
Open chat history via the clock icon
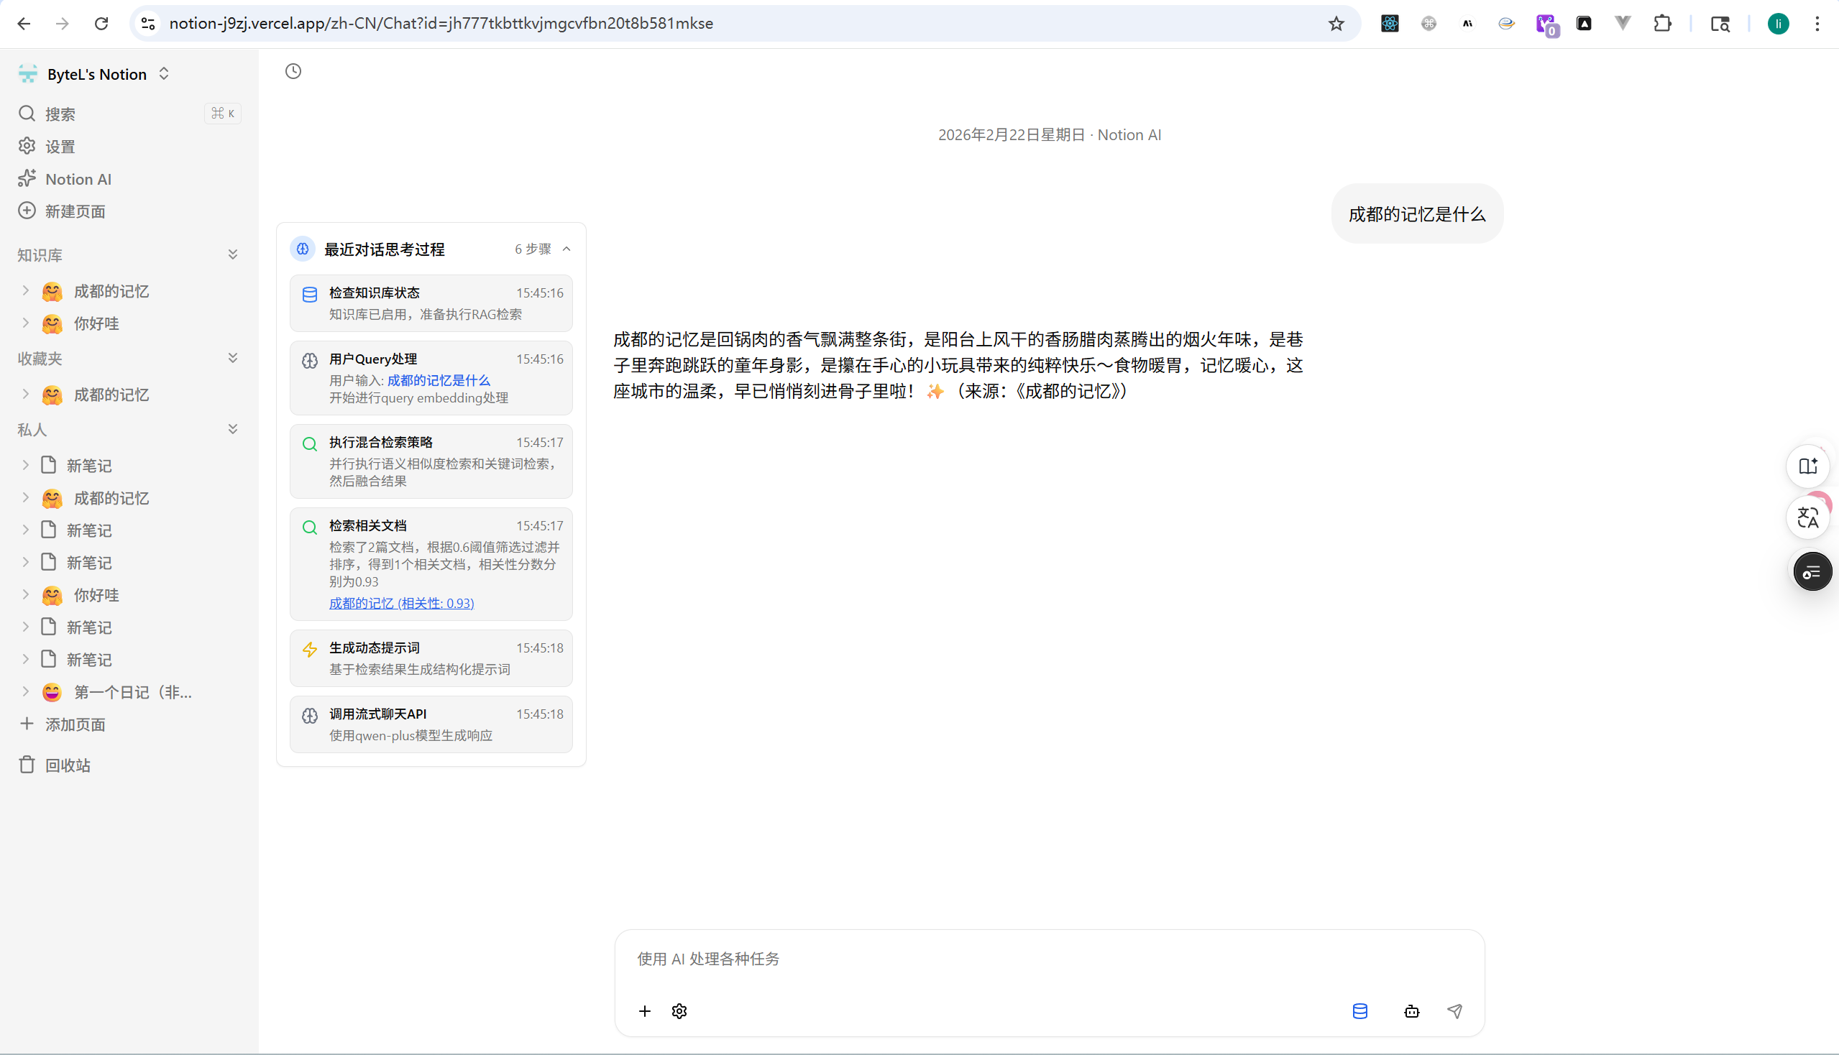[x=293, y=71]
